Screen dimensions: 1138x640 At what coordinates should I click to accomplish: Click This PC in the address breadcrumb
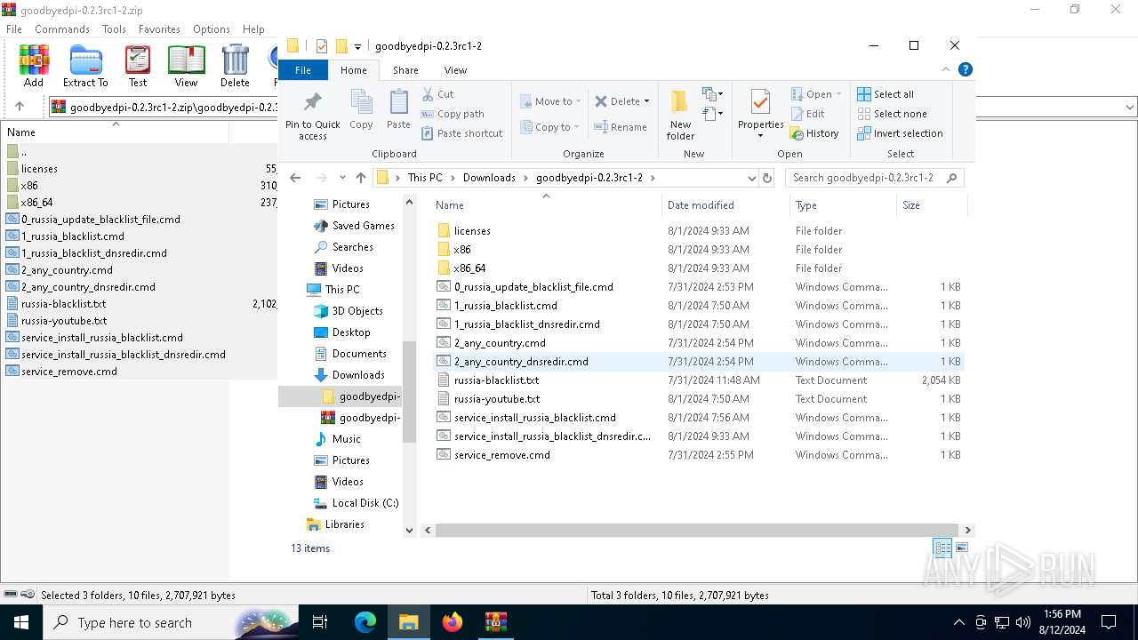[425, 178]
